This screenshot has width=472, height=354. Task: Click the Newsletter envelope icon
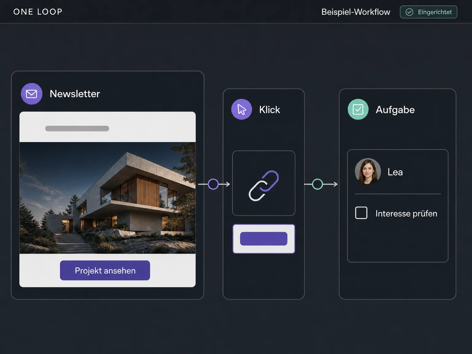coord(32,94)
